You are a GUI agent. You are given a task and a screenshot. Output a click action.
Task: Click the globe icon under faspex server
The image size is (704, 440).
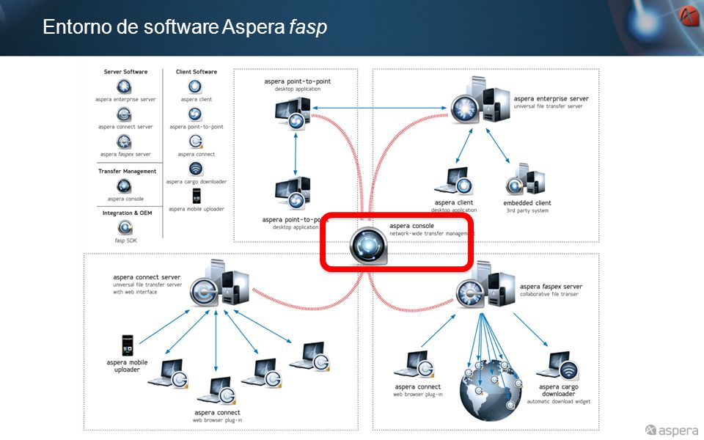[x=491, y=391]
